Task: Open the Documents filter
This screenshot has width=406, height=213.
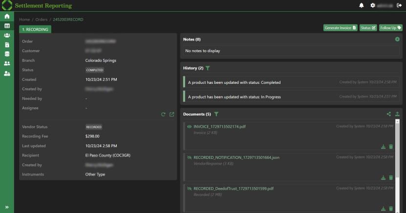Action: pyautogui.click(x=216, y=114)
